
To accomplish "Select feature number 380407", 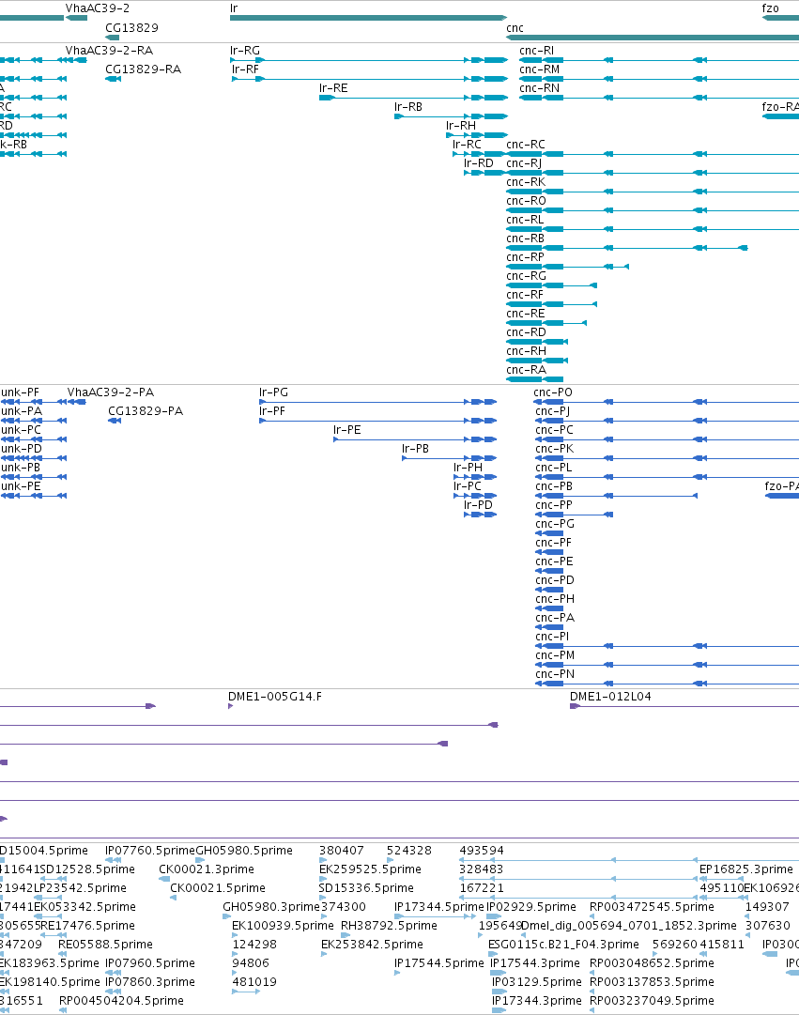I will (342, 851).
